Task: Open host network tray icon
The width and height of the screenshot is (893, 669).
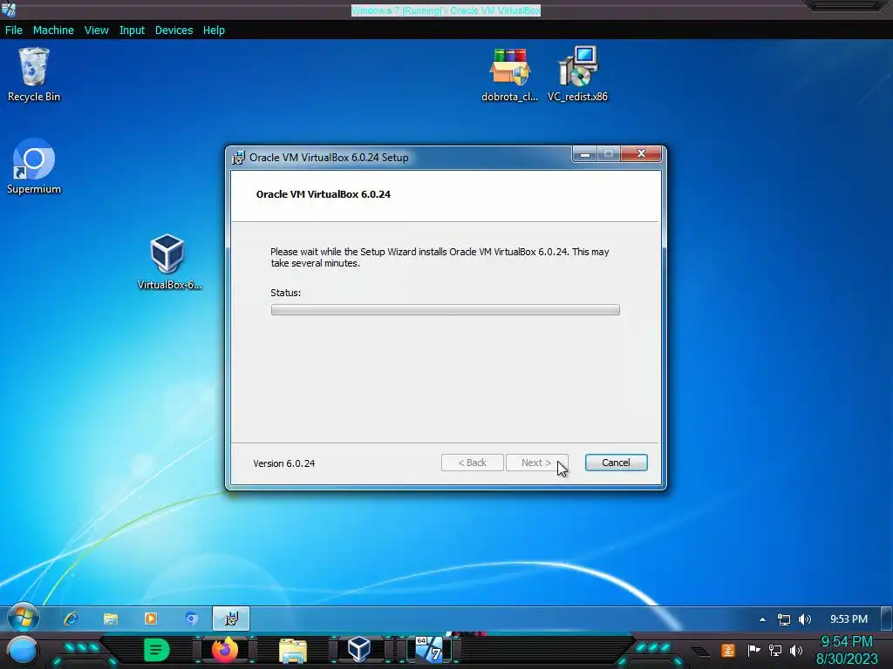Action: [775, 650]
